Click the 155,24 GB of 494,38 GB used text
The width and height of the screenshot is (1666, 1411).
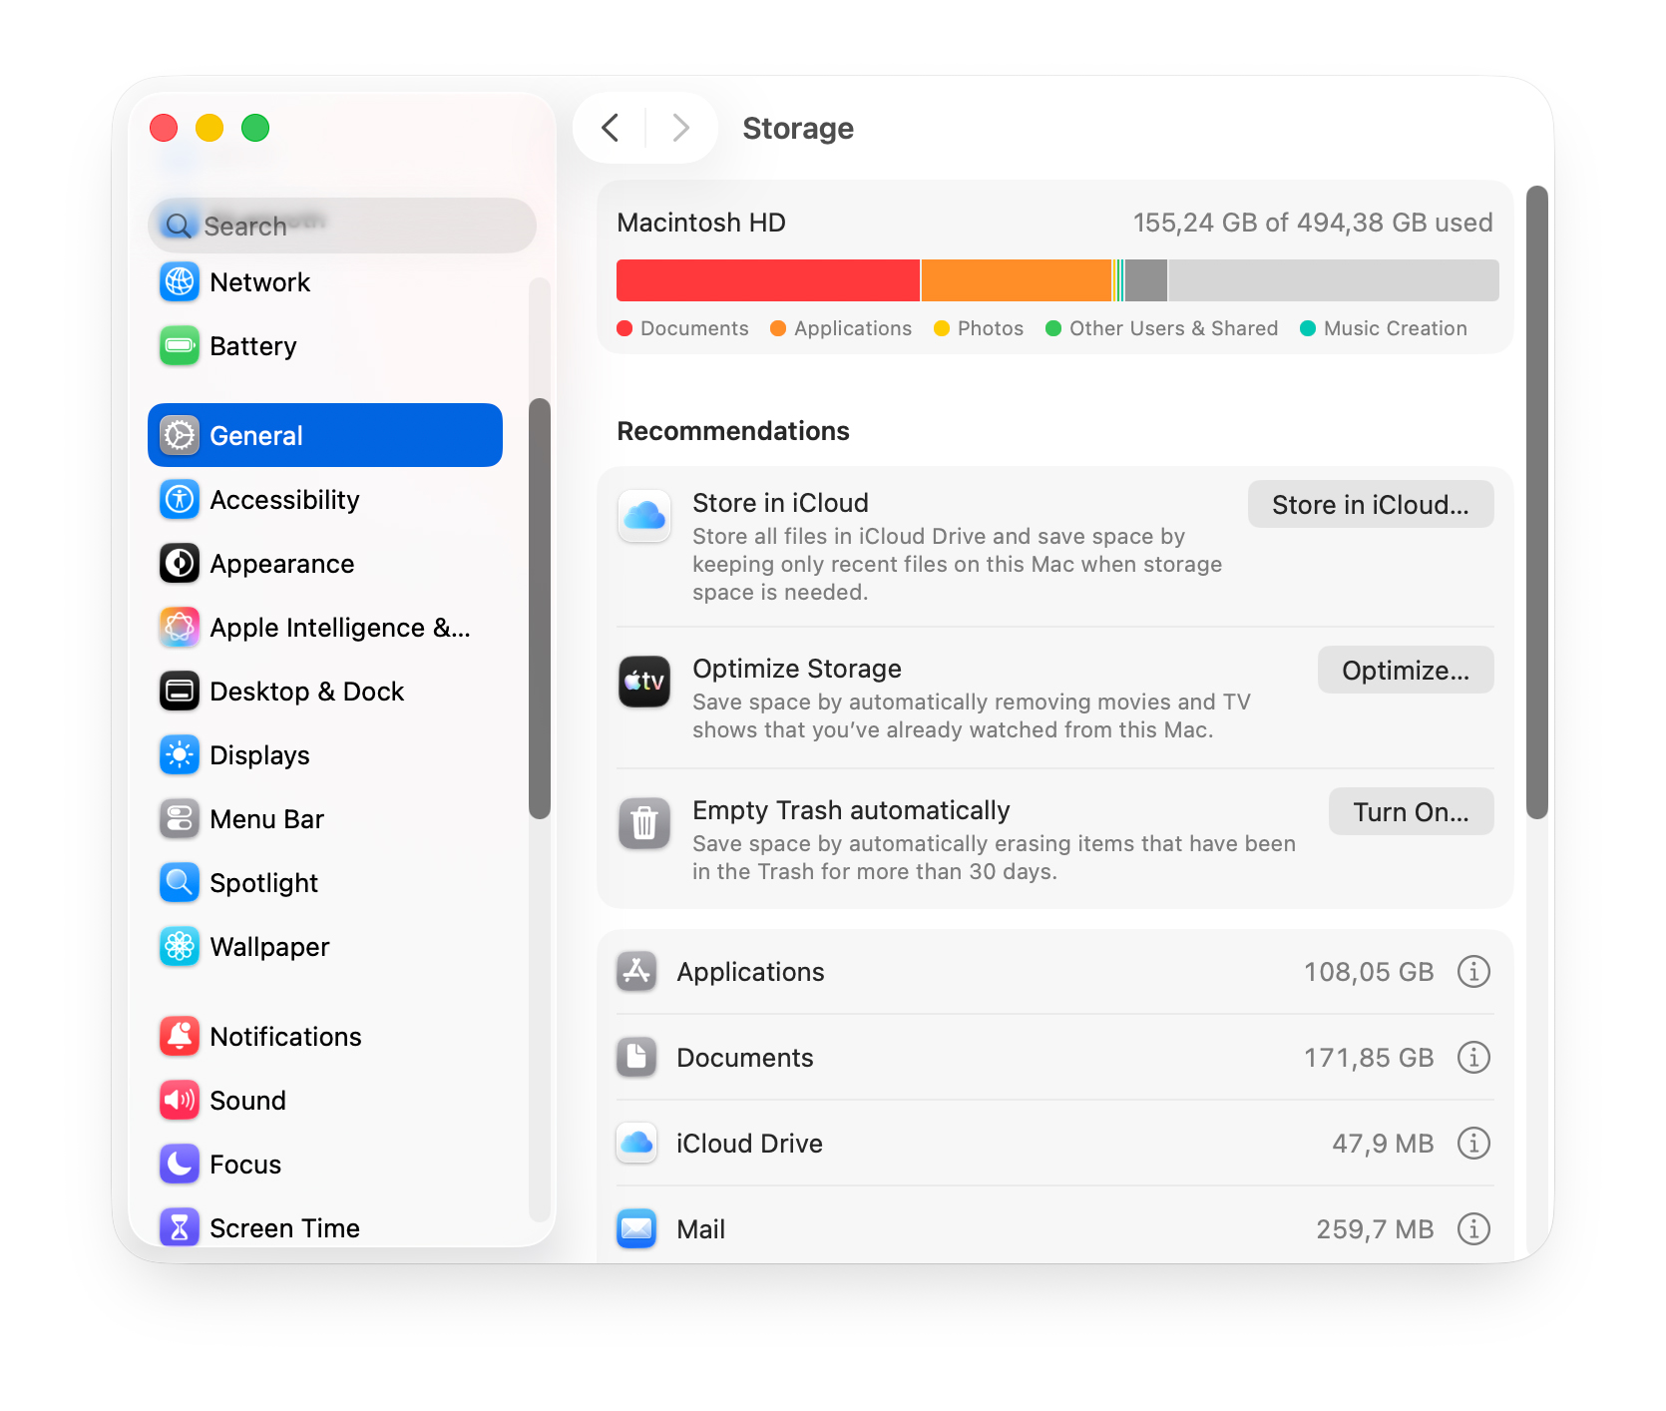(x=1313, y=223)
